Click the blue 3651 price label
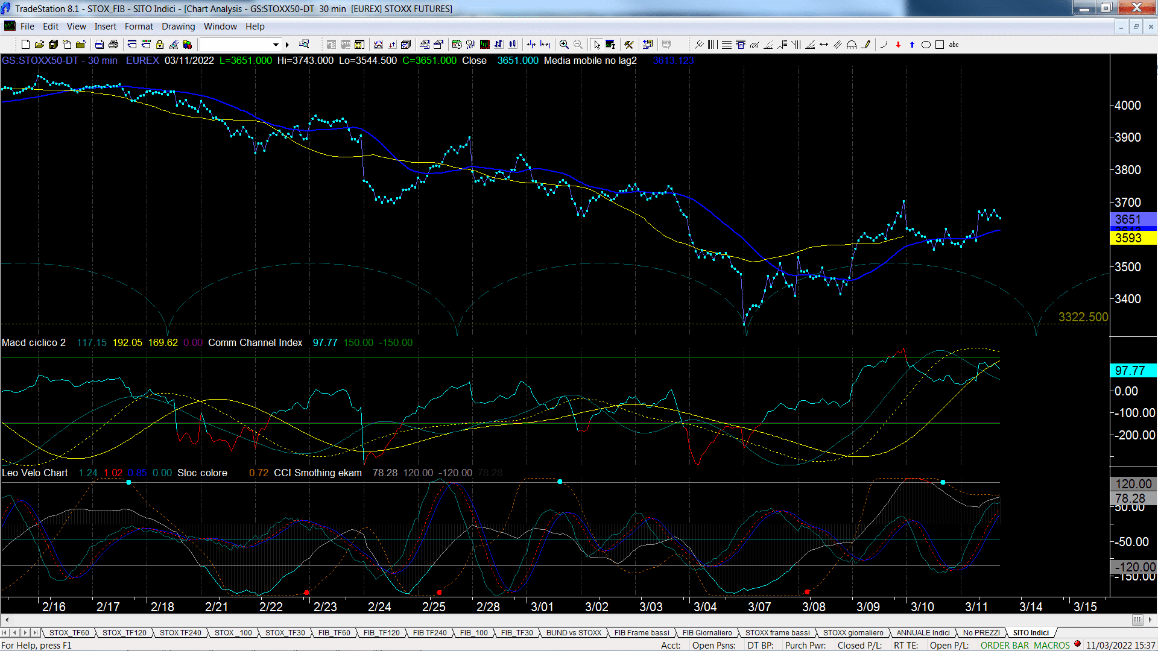1158x651 pixels. pyautogui.click(x=1133, y=219)
